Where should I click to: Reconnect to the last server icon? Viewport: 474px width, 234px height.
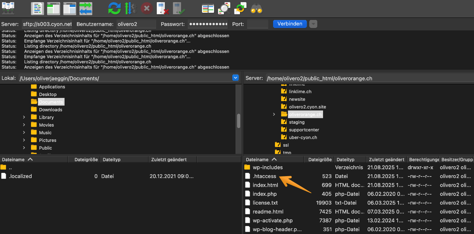point(179,8)
